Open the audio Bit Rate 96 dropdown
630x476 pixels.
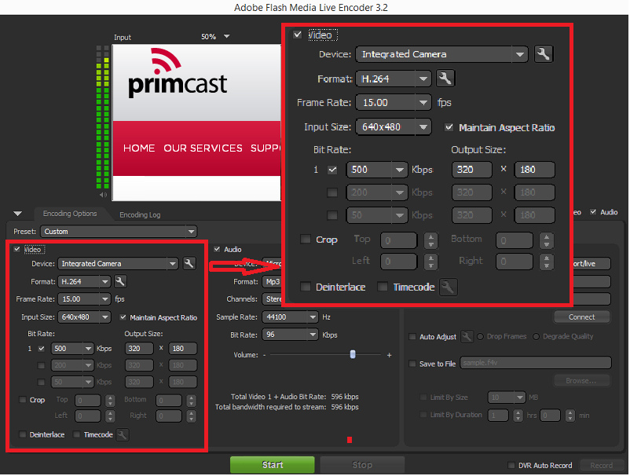pos(290,335)
